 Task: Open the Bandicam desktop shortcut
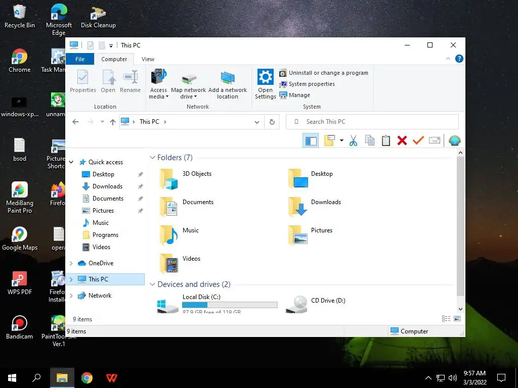click(x=20, y=327)
